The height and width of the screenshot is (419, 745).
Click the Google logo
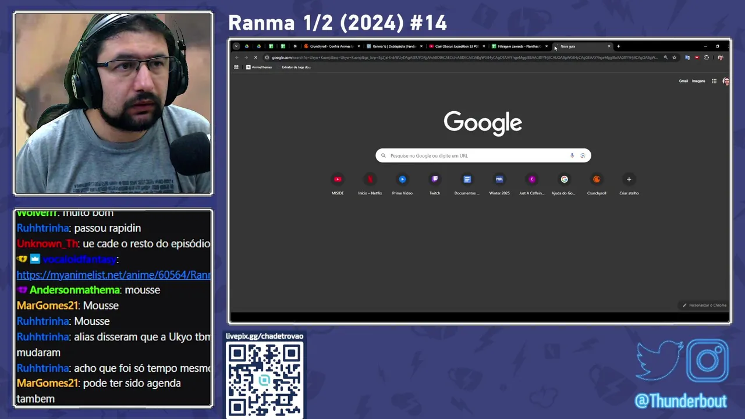coord(483,123)
